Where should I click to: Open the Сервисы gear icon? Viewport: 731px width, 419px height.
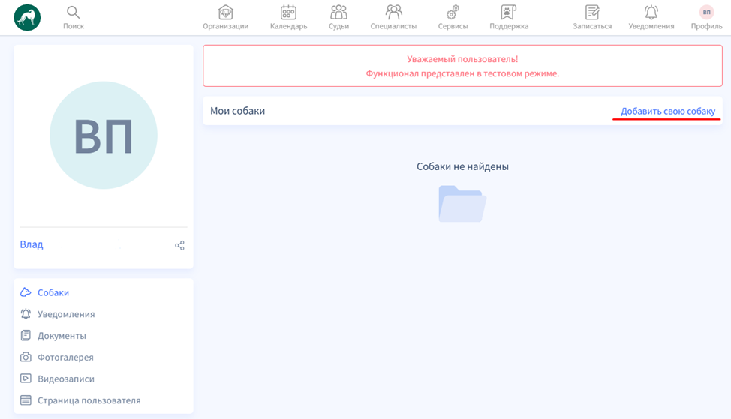tap(453, 13)
